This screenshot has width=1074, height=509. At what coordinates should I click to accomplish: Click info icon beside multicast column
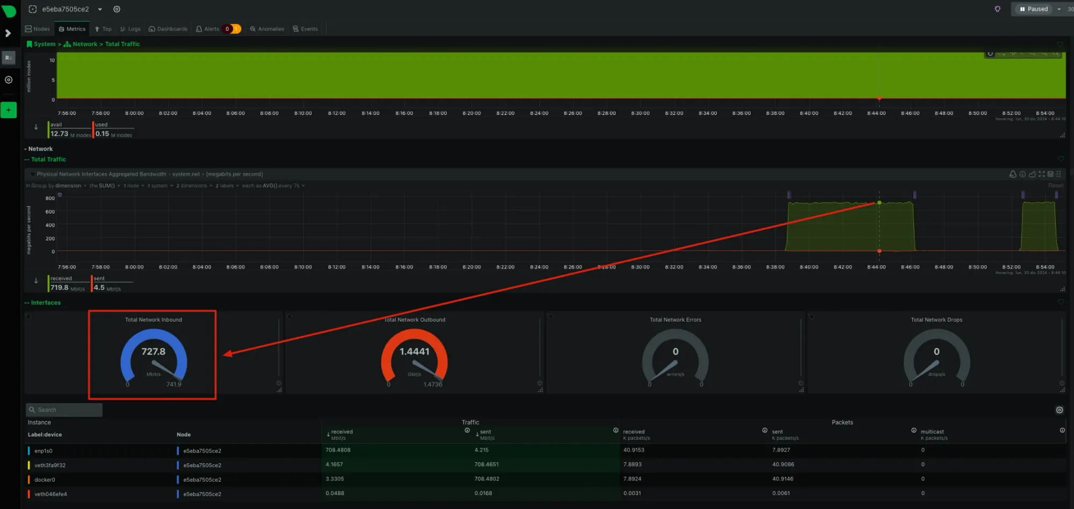[1062, 430]
